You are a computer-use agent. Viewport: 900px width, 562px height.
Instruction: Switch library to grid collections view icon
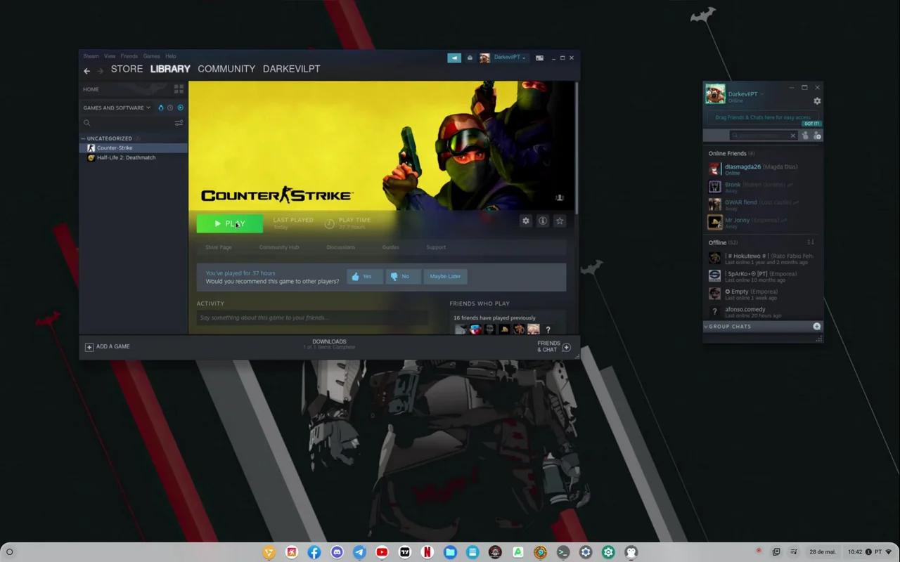[179, 89]
